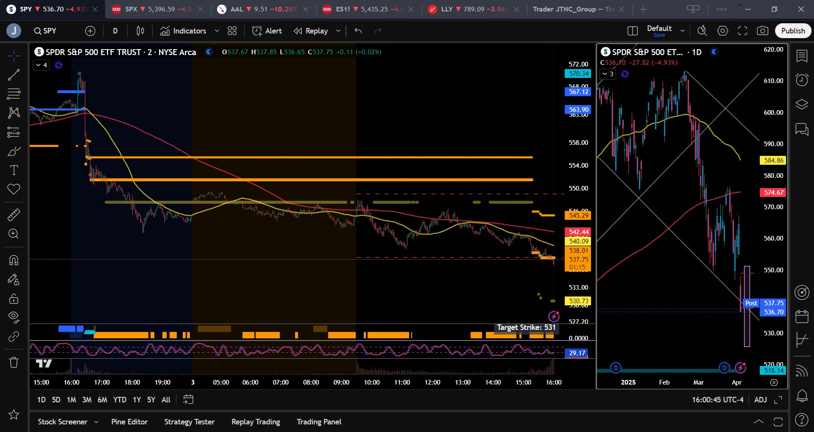The image size is (814, 432).
Task: Open the watchlist panel icon
Action: click(801, 55)
